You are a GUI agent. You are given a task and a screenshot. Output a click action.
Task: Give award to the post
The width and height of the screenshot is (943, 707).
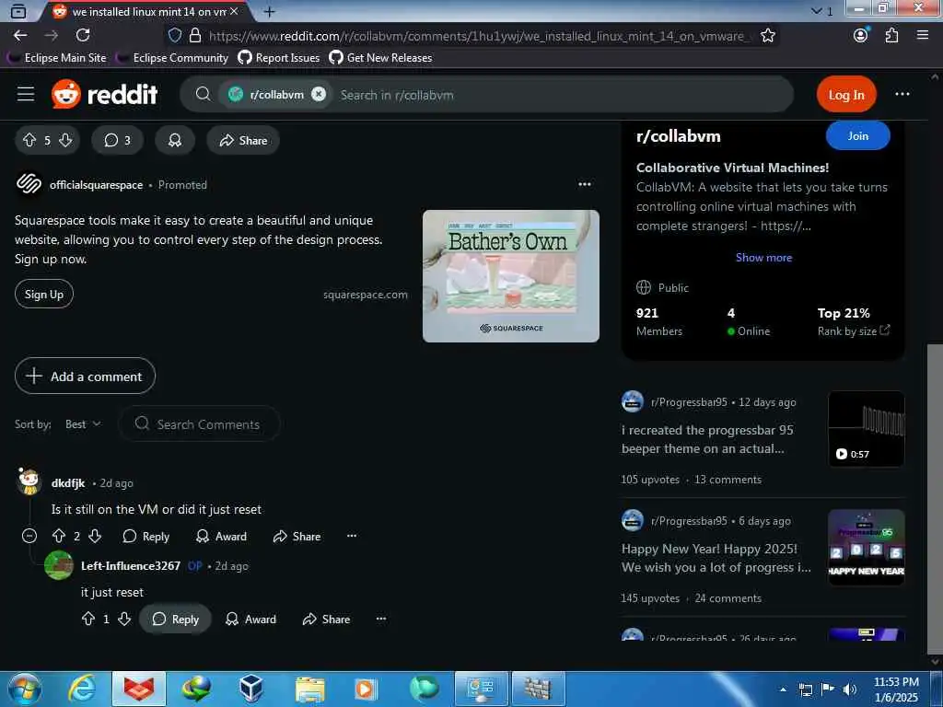click(175, 140)
